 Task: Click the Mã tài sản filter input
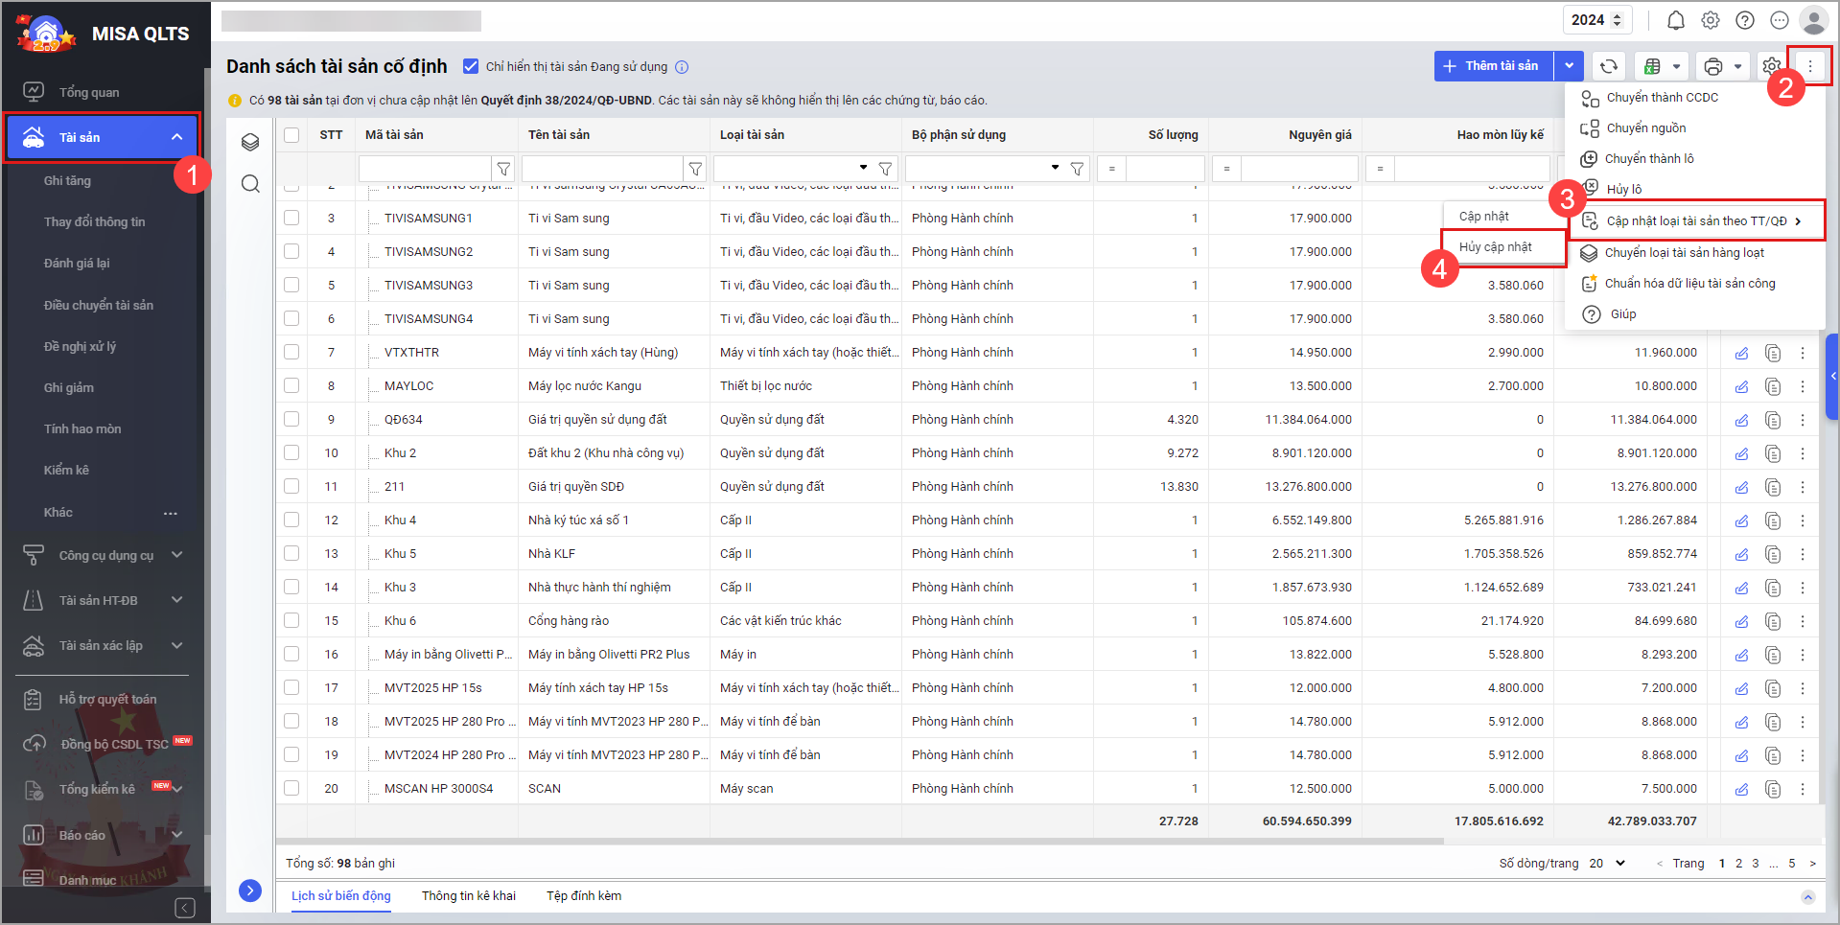[x=425, y=169]
